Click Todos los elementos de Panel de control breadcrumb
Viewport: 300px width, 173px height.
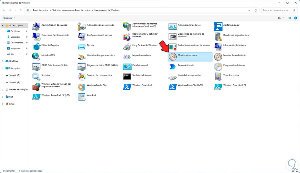pyautogui.click(x=71, y=10)
